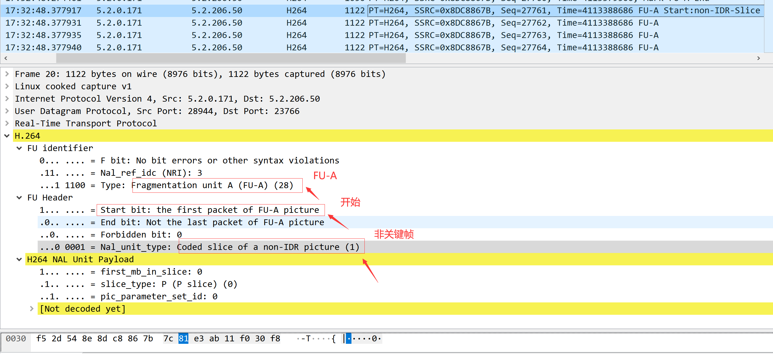
Task: Collapse the H264 NAL Unit Payload subtree
Action: pos(19,259)
